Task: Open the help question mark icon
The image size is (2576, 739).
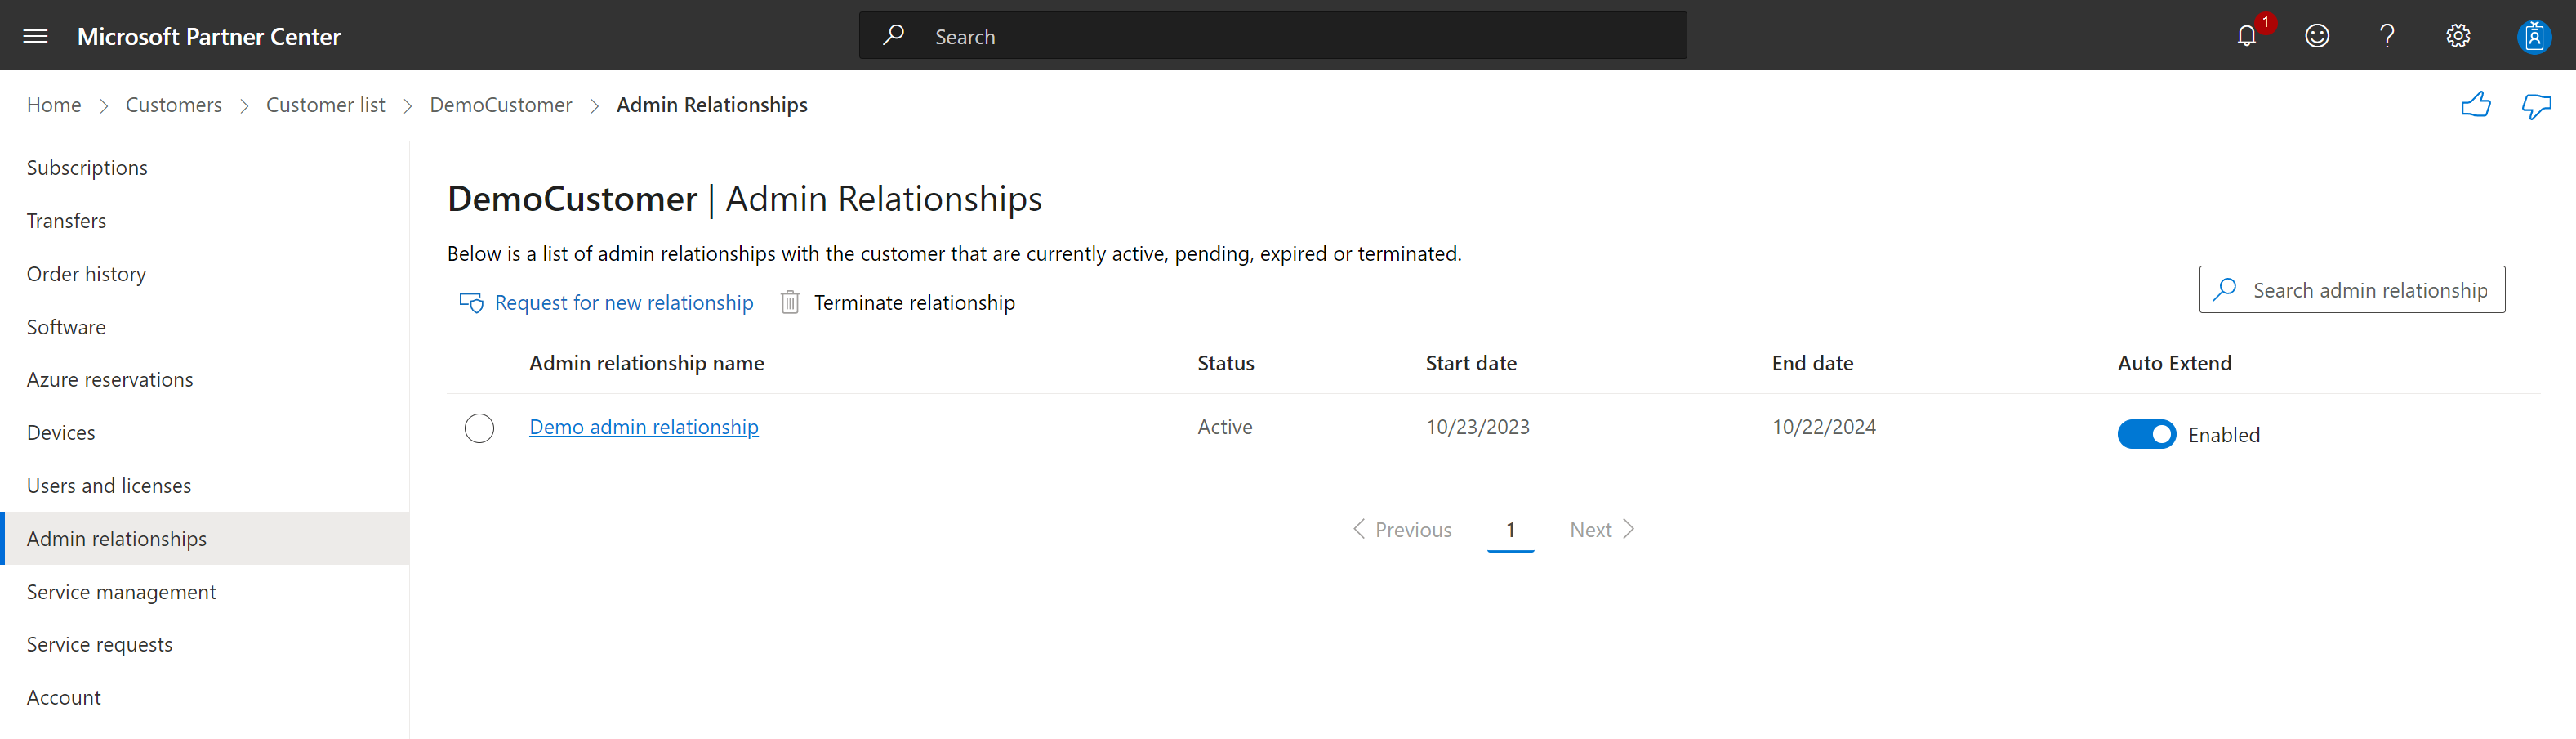Action: (2387, 36)
